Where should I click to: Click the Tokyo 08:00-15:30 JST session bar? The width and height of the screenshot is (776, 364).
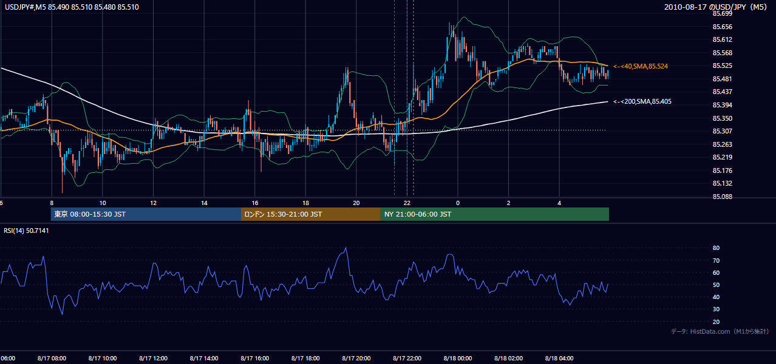(146, 214)
